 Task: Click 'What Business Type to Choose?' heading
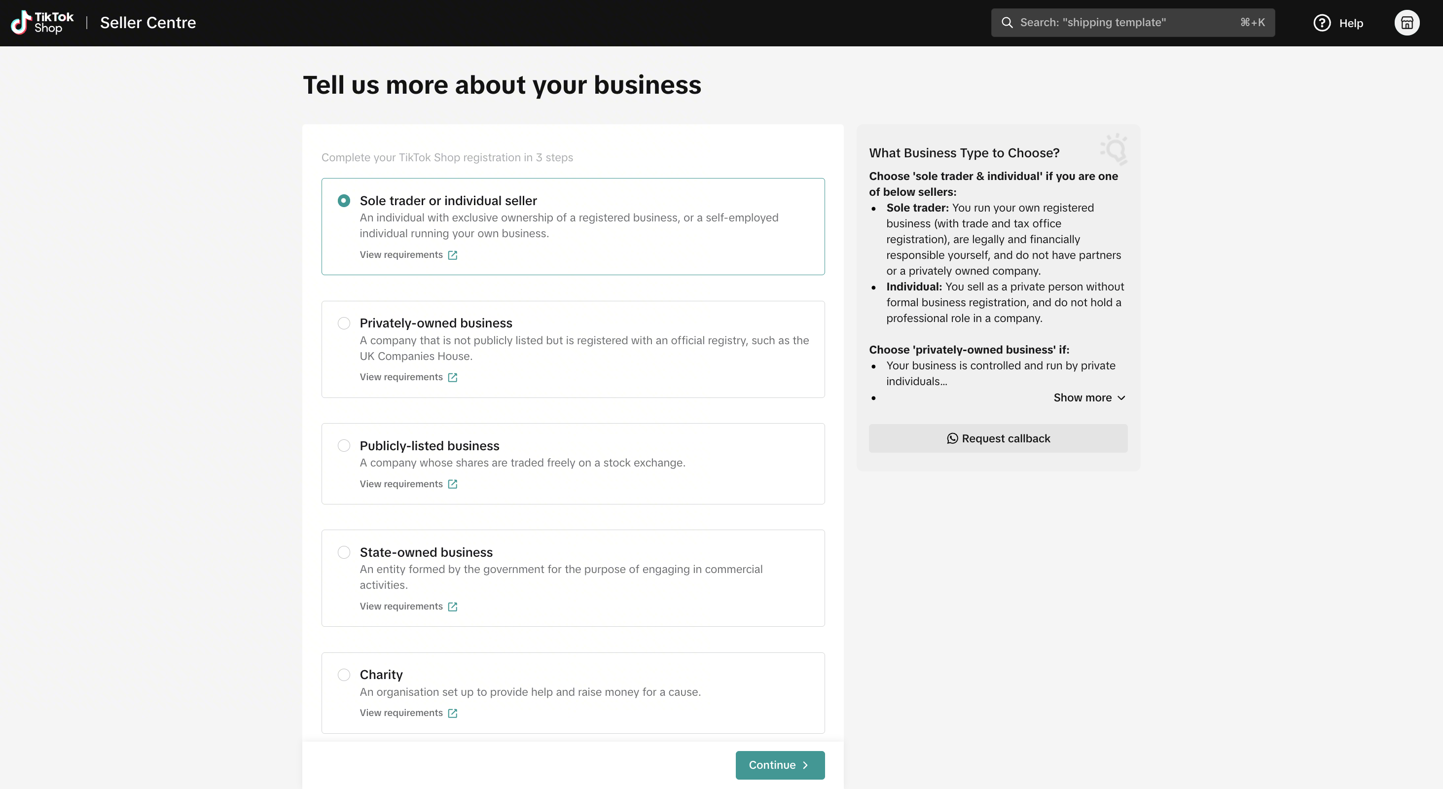[964, 153]
